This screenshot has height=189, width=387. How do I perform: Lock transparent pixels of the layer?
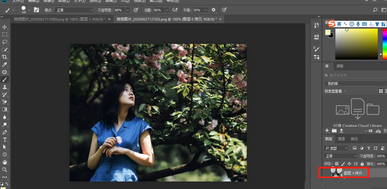click(x=336, y=164)
